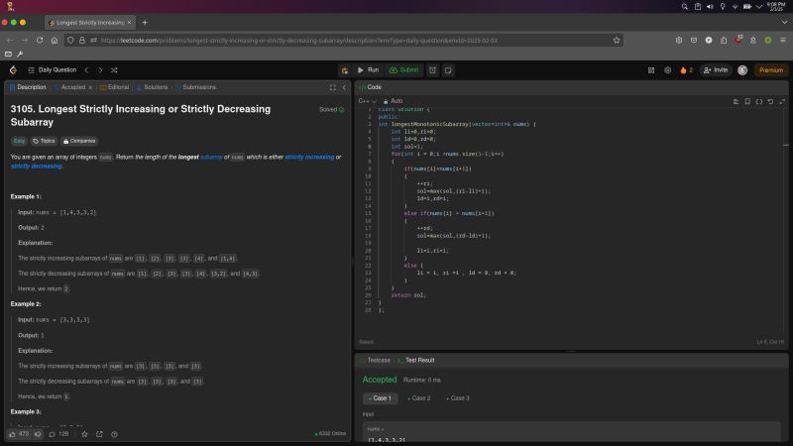Share the problem icon

click(99, 434)
